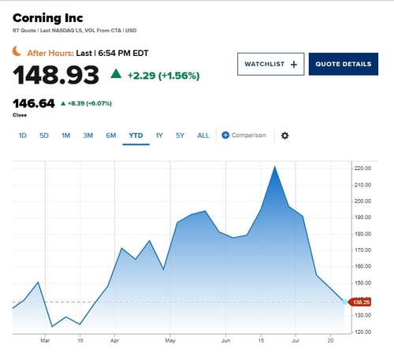
Task: Switch chart range to 5D
Action: [x=44, y=135]
